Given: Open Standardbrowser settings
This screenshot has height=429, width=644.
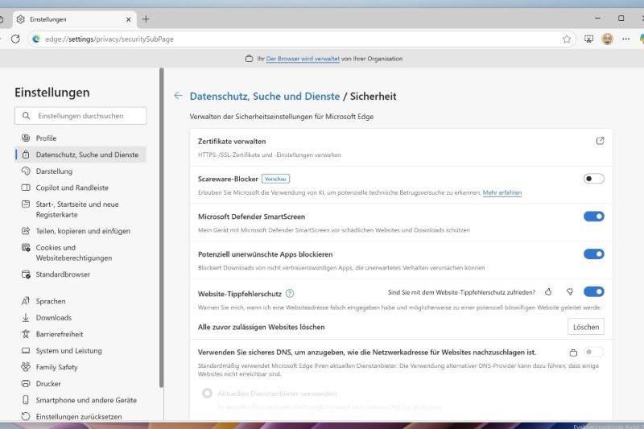Looking at the screenshot, I should coord(80,274).
